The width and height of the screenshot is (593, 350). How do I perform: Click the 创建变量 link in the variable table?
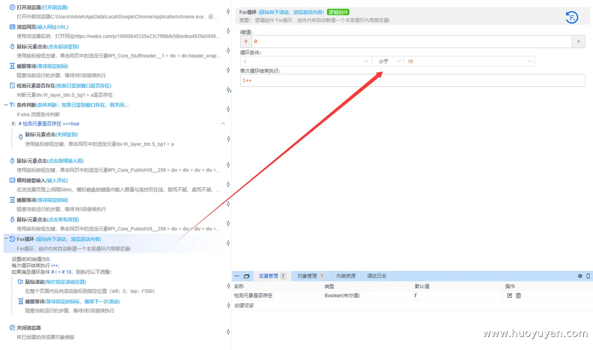(x=244, y=305)
